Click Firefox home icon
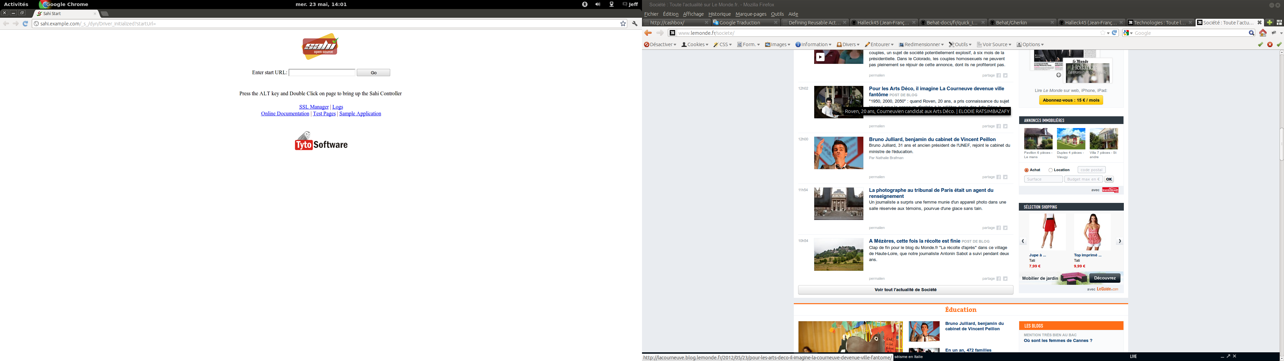The width and height of the screenshot is (1284, 361). pos(1263,33)
